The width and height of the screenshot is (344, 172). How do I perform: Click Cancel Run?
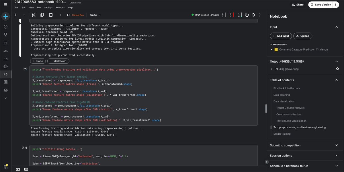tap(78, 15)
